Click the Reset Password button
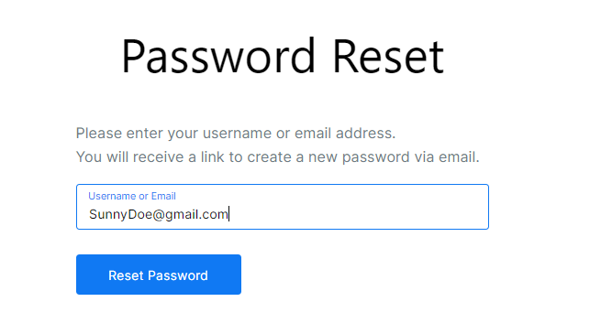This screenshot has width=590, height=334. (159, 275)
